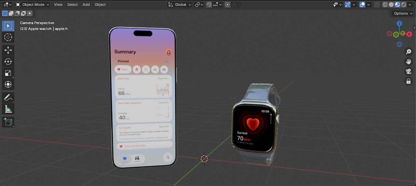Click '(23) Apple wactch | apple h' label
This screenshot has height=186, width=416.
tap(44, 29)
